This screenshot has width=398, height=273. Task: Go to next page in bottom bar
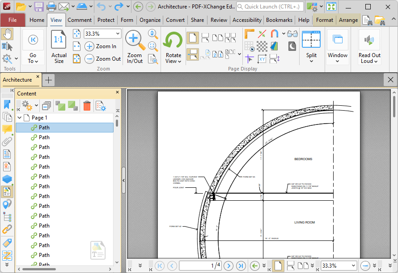229,266
